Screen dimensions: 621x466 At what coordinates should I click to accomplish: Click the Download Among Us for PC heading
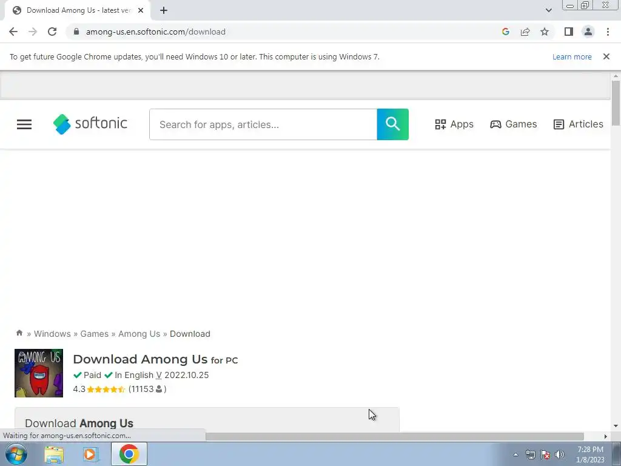[x=155, y=359]
